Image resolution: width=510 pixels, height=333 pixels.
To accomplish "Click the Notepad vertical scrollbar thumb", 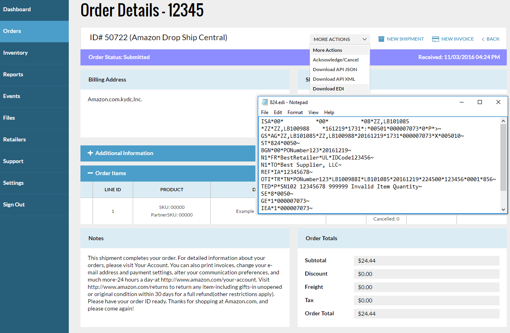I will [x=503, y=157].
